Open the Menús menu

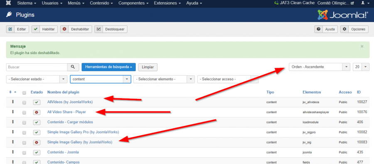pyautogui.click(x=76, y=3)
